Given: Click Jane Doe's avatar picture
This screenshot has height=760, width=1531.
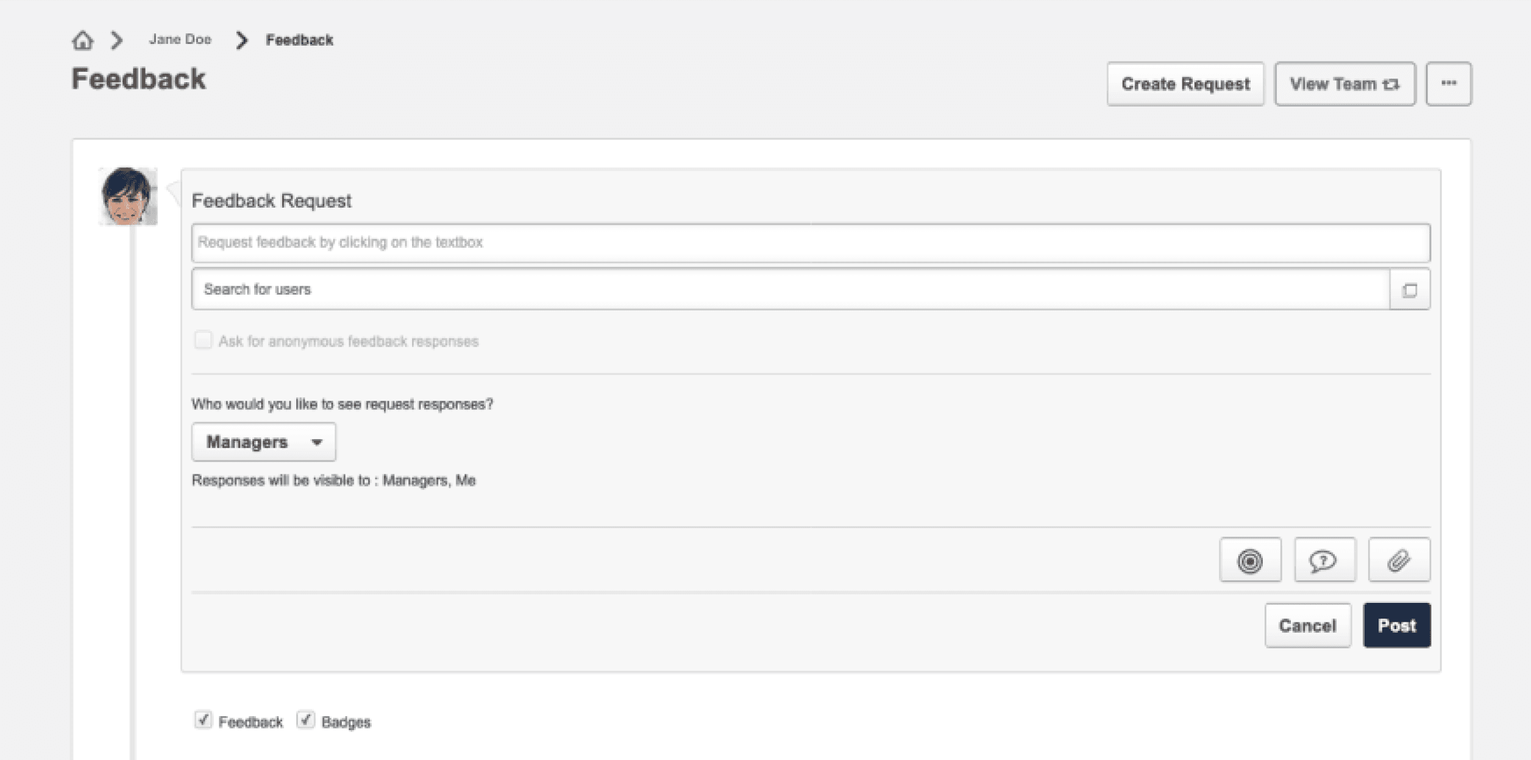Looking at the screenshot, I should [x=128, y=196].
